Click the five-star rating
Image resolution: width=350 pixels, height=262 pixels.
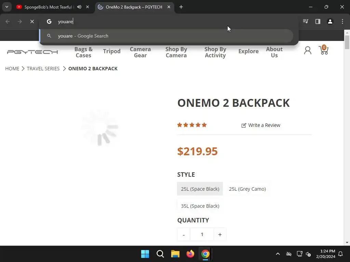coord(192,125)
